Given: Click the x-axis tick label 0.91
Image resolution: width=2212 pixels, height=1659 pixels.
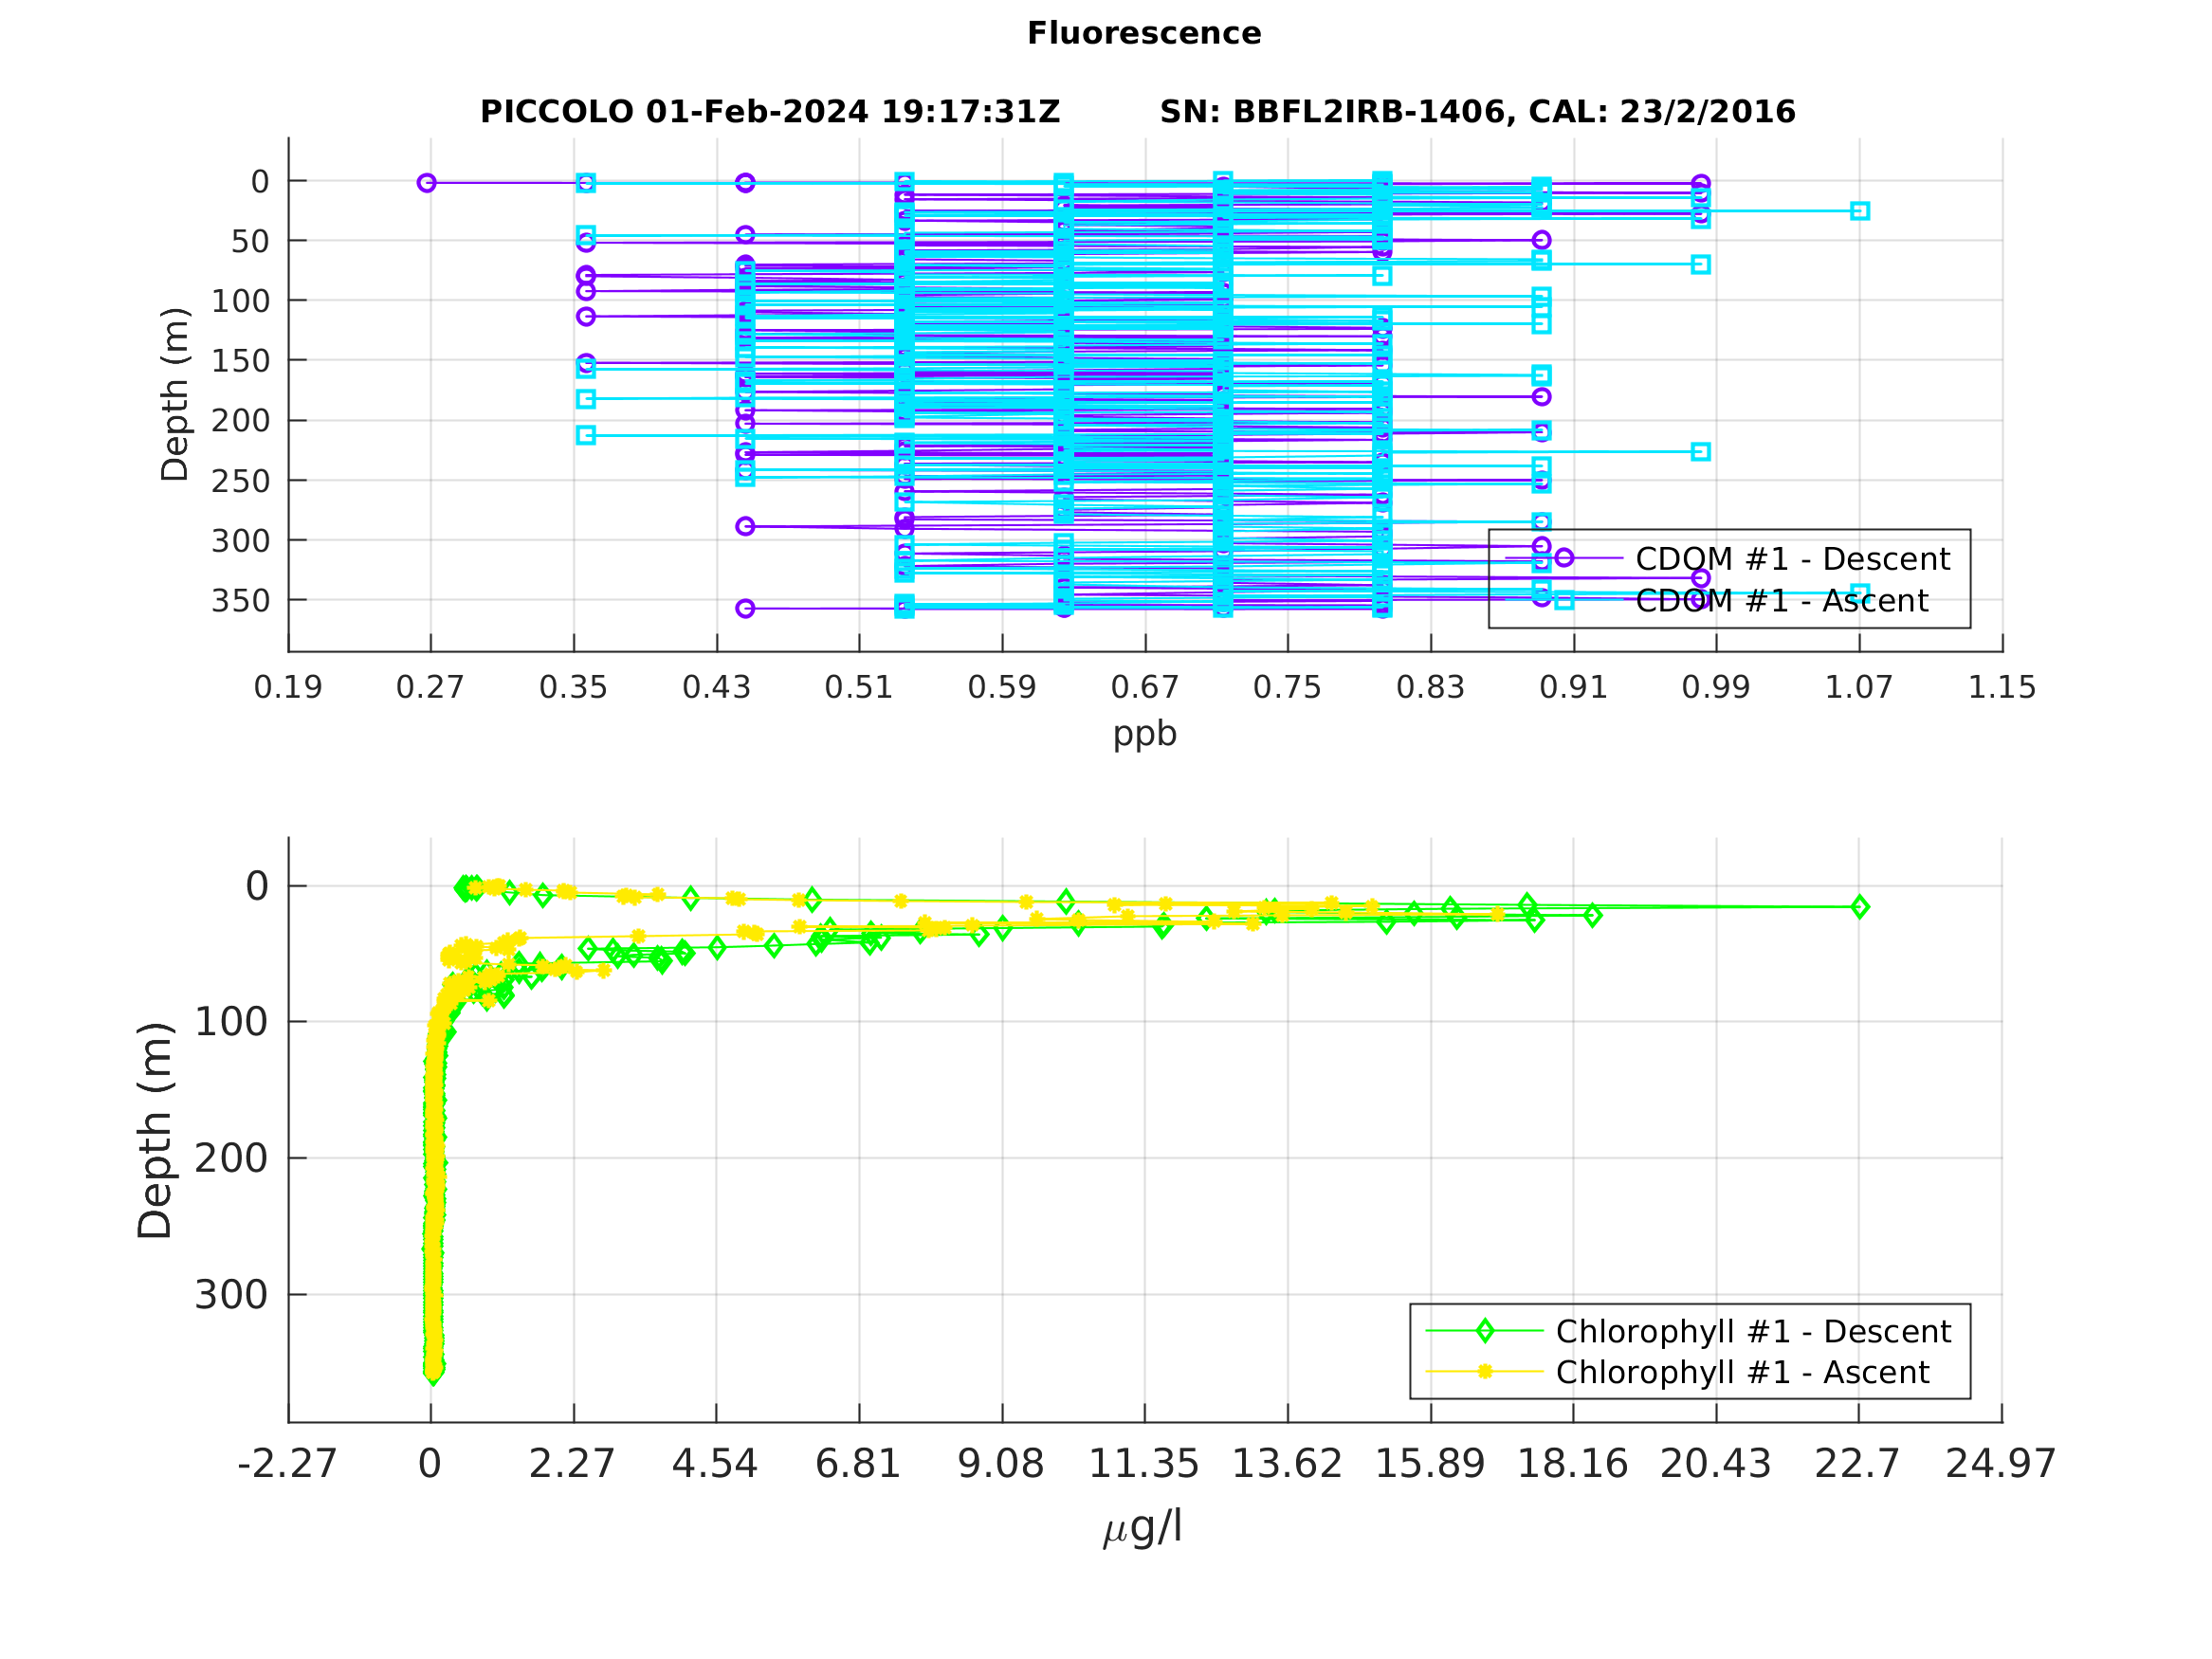Looking at the screenshot, I should pos(1573,688).
